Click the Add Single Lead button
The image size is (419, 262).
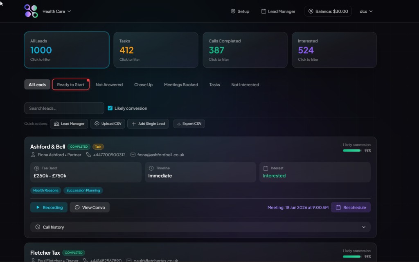coord(148,124)
